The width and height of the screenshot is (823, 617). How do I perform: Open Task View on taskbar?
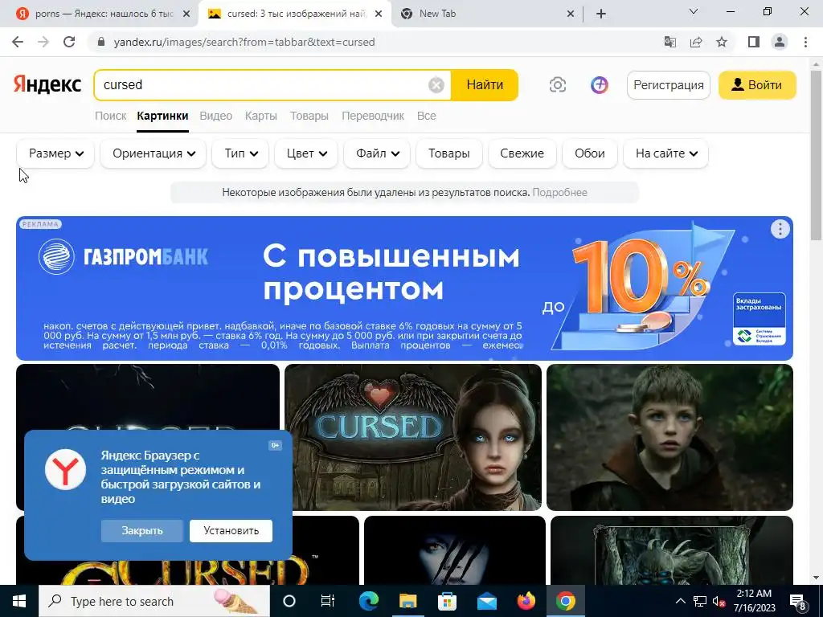point(328,601)
